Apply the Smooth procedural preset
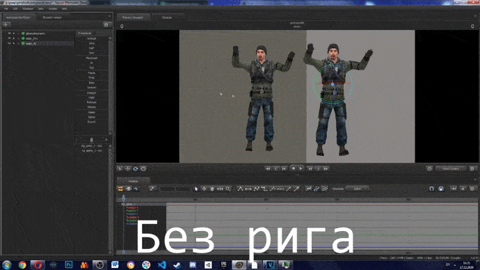This screenshot has height=270, width=480. tap(92, 88)
